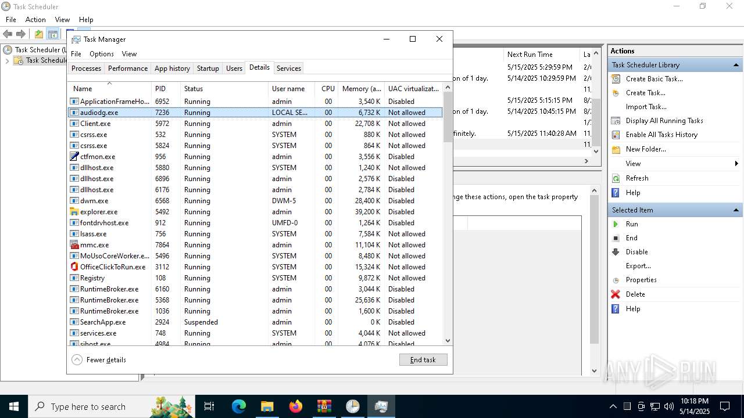Click the Back arrow in Task Scheduler toolbar
Viewport: 744px width, 418px height.
click(x=8, y=34)
